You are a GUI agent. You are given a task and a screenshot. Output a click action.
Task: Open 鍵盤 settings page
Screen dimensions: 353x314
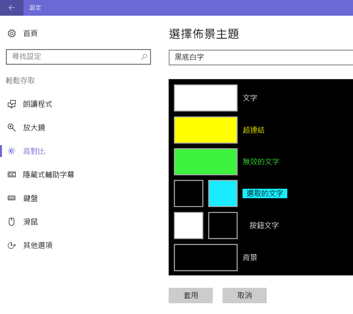(30, 198)
